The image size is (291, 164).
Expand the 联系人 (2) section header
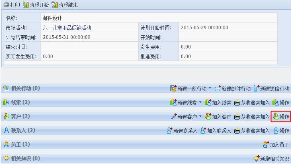coord(23,130)
